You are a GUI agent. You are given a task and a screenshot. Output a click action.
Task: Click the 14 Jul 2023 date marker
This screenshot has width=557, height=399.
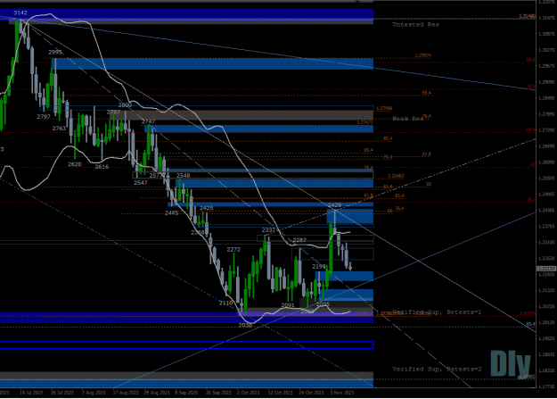tap(31, 393)
